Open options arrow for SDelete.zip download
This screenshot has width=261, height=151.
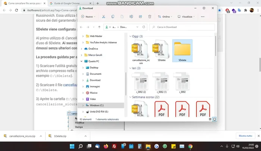click(x=85, y=136)
